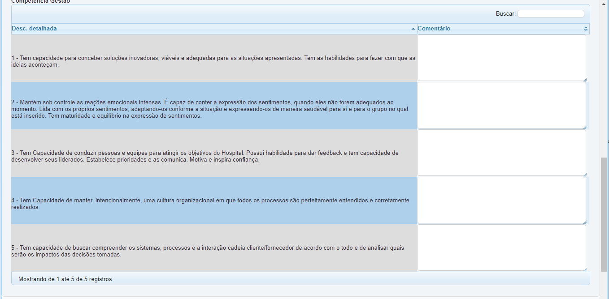Click resize handle of item 3 comment box
This screenshot has height=299, width=609.
click(584, 174)
